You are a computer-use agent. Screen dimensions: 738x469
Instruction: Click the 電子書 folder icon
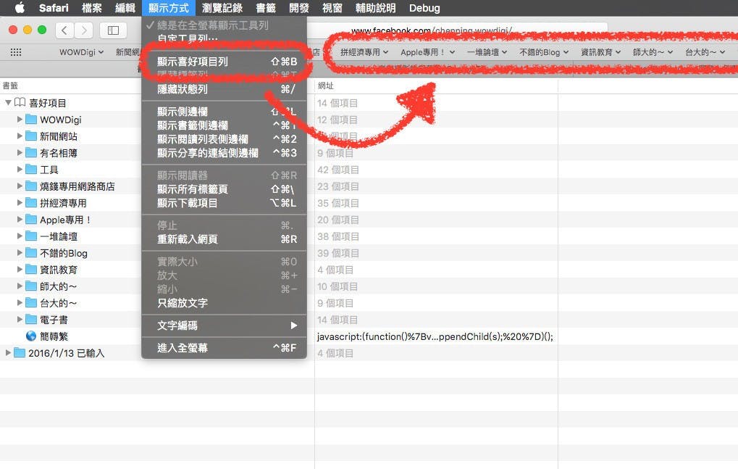pos(31,319)
